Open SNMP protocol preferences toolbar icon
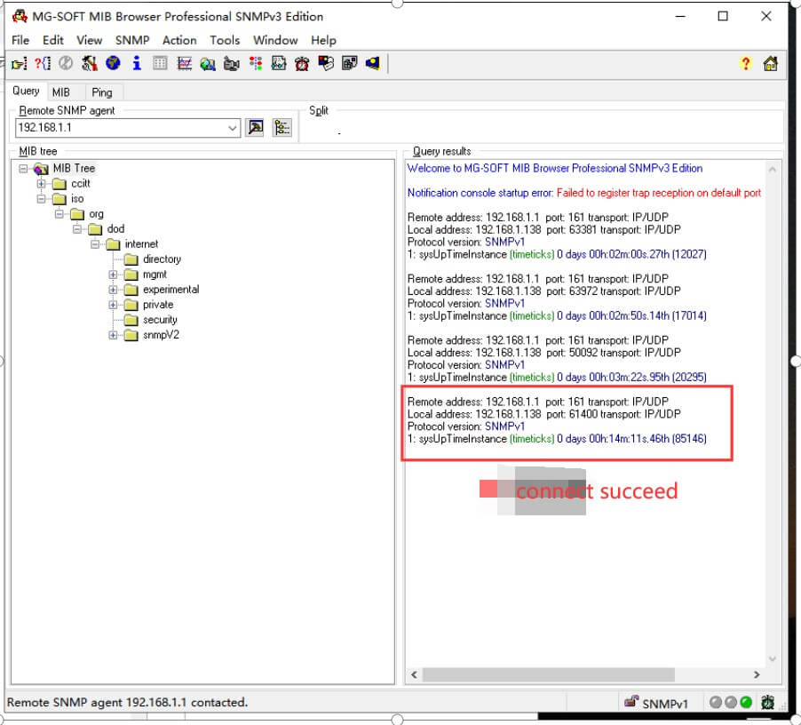This screenshot has width=801, height=725. [90, 63]
